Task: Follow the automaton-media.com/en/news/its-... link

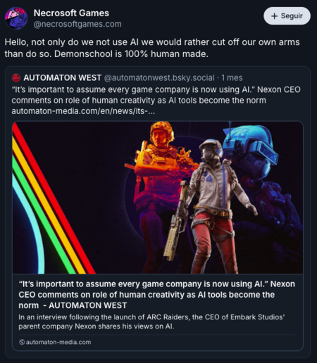Action: [x=83, y=111]
